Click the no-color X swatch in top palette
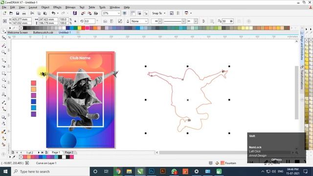Image resolution: width=313 pixels, height=176 pixels. [21, 28]
